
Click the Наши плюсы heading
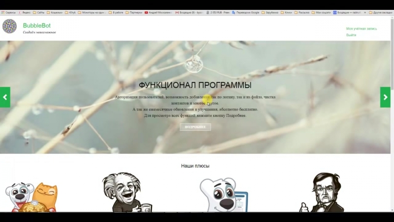(195, 166)
